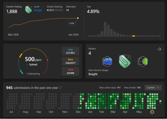
Task: Click the white endpoint on rating chart
Action: tap(78, 18)
